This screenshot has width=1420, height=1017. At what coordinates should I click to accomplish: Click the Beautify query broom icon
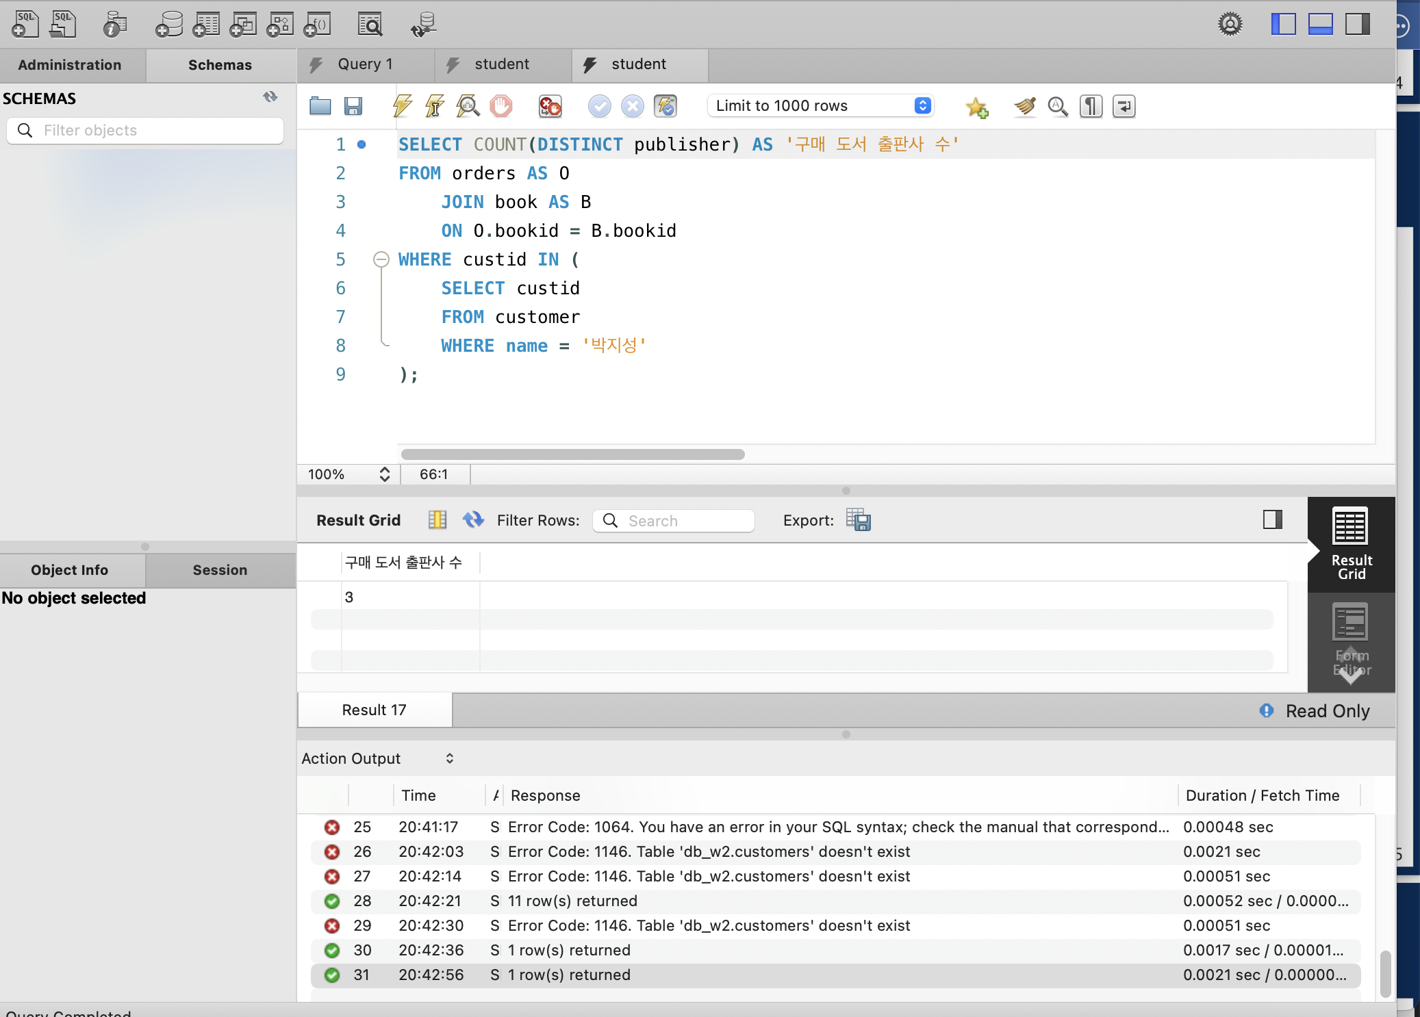coord(1024,106)
